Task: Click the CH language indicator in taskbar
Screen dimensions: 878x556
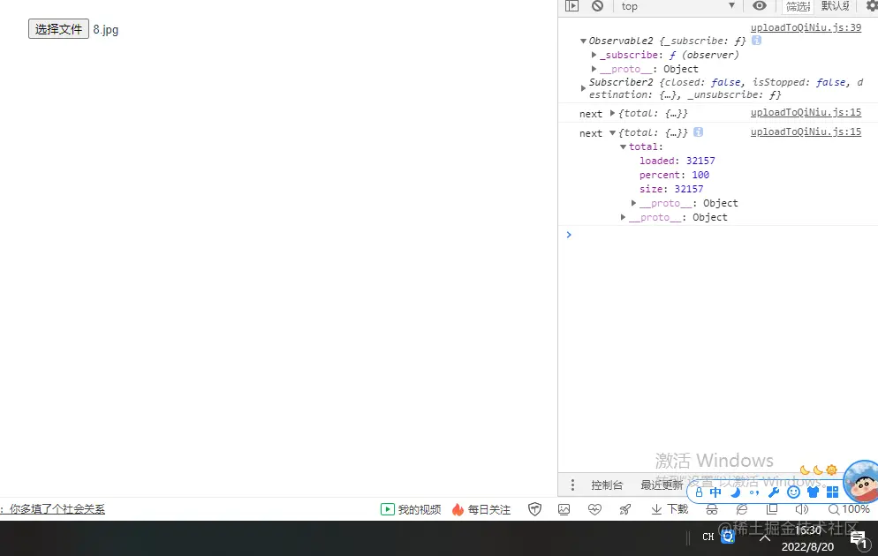Action: 708,537
